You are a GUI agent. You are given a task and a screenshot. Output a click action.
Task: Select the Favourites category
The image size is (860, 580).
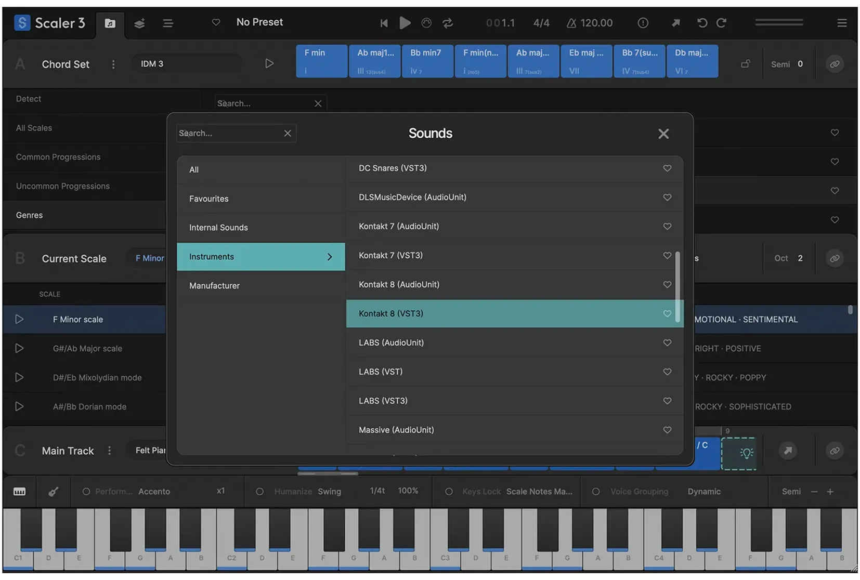click(x=261, y=199)
